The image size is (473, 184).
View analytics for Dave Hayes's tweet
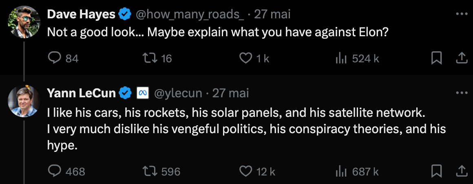tap(341, 59)
